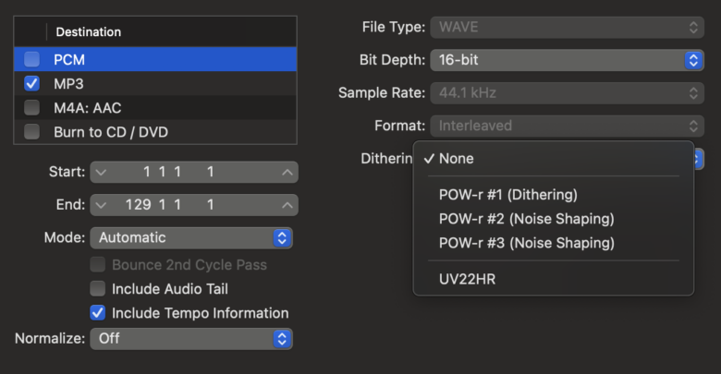Disable Include Tempo Information checkbox
The height and width of the screenshot is (374, 721).
click(x=97, y=313)
